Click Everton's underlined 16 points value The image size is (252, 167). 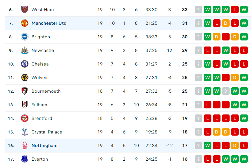click(x=185, y=159)
